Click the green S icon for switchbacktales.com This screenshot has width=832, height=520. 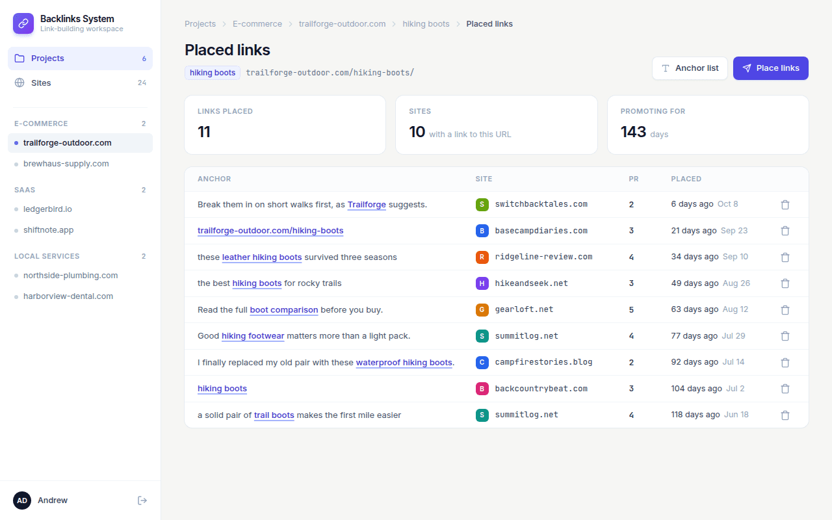point(482,205)
